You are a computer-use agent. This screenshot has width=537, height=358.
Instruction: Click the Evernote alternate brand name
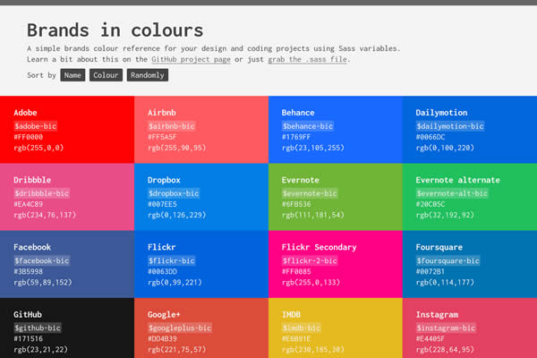[x=458, y=180]
